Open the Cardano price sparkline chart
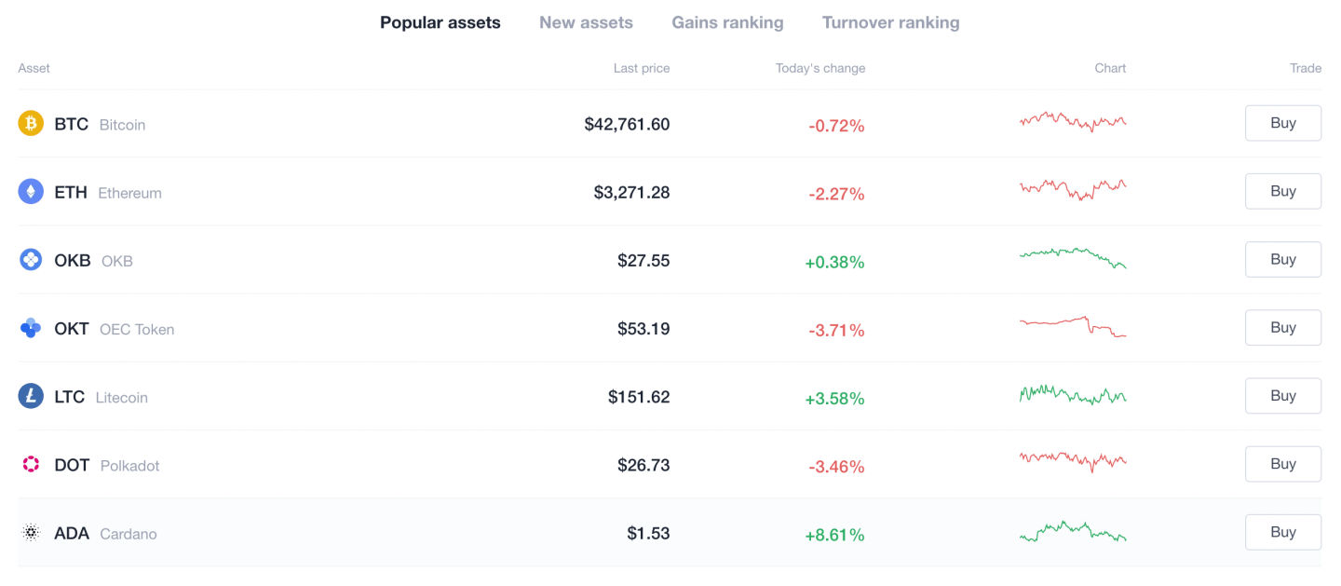 (1073, 531)
